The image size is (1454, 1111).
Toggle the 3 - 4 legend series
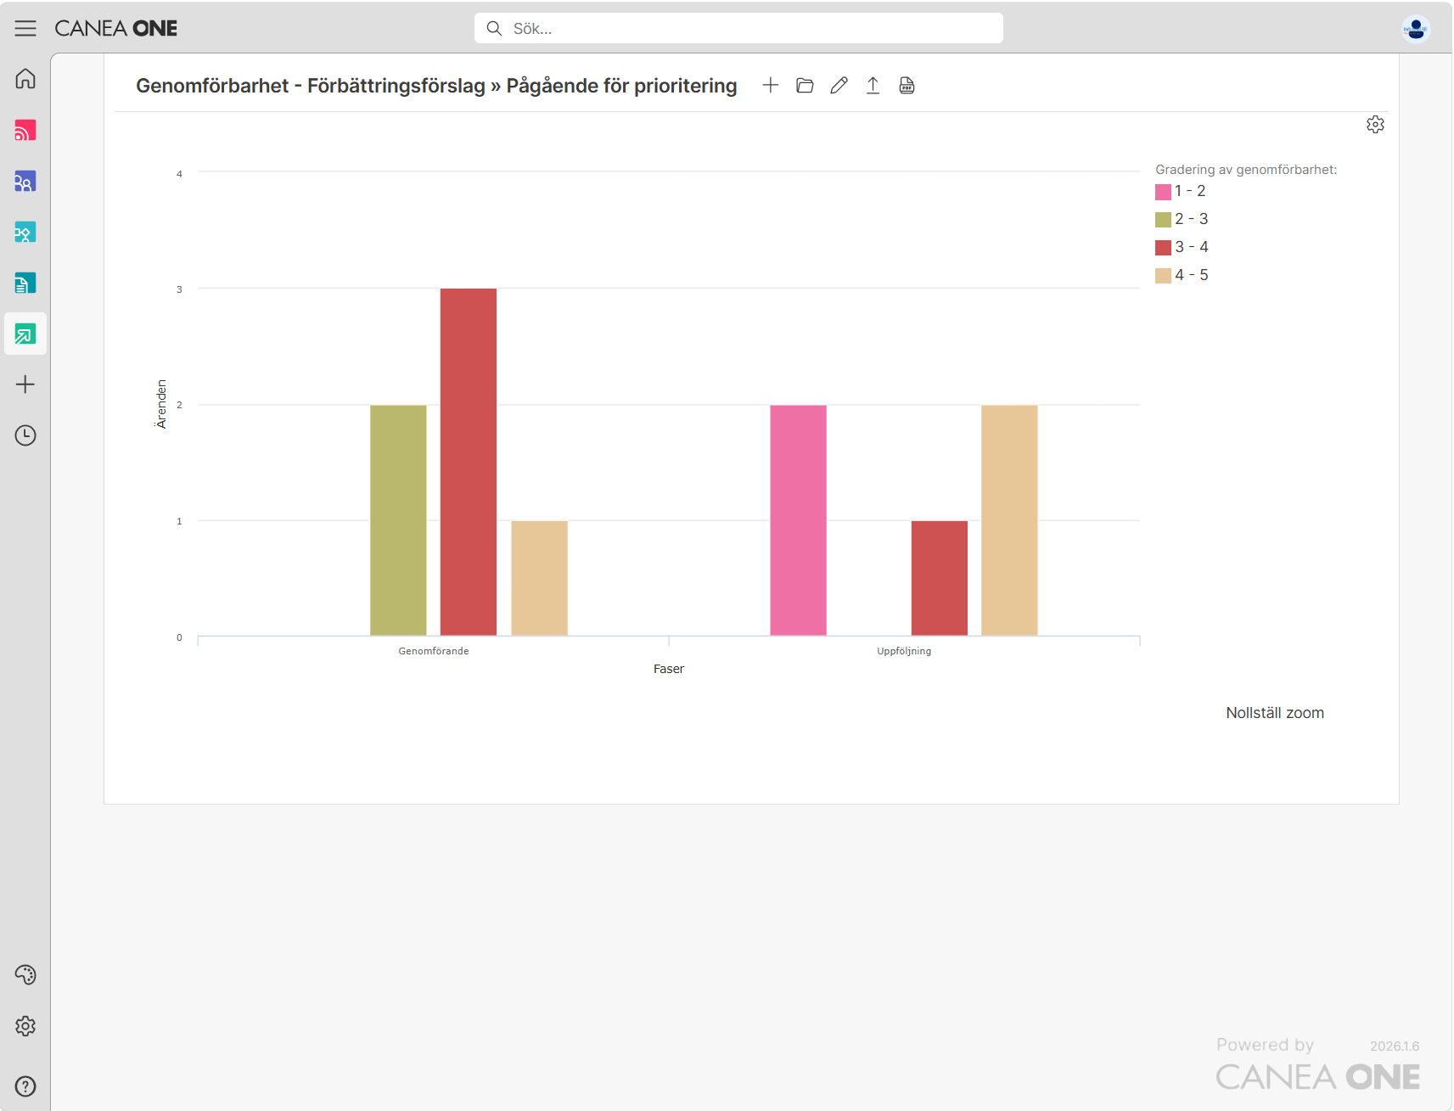[x=1182, y=247]
